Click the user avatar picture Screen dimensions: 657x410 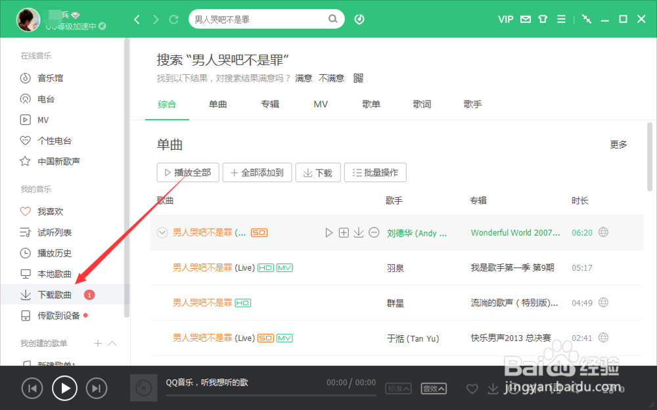pyautogui.click(x=28, y=20)
